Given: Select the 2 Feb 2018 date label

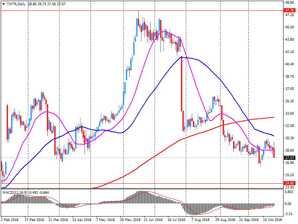Looking at the screenshot, I should (x=10, y=220).
